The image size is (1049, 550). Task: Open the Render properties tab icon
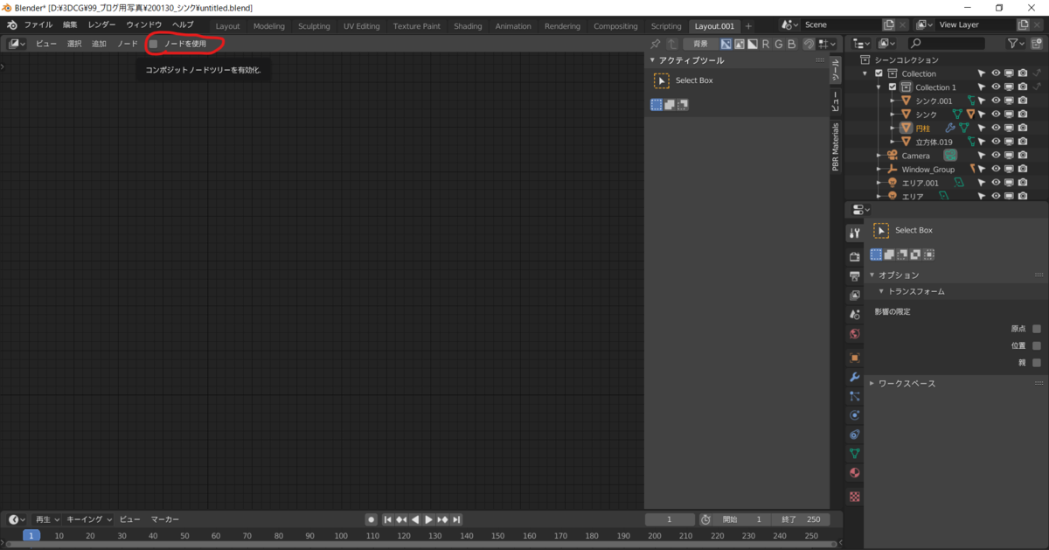pos(855,257)
